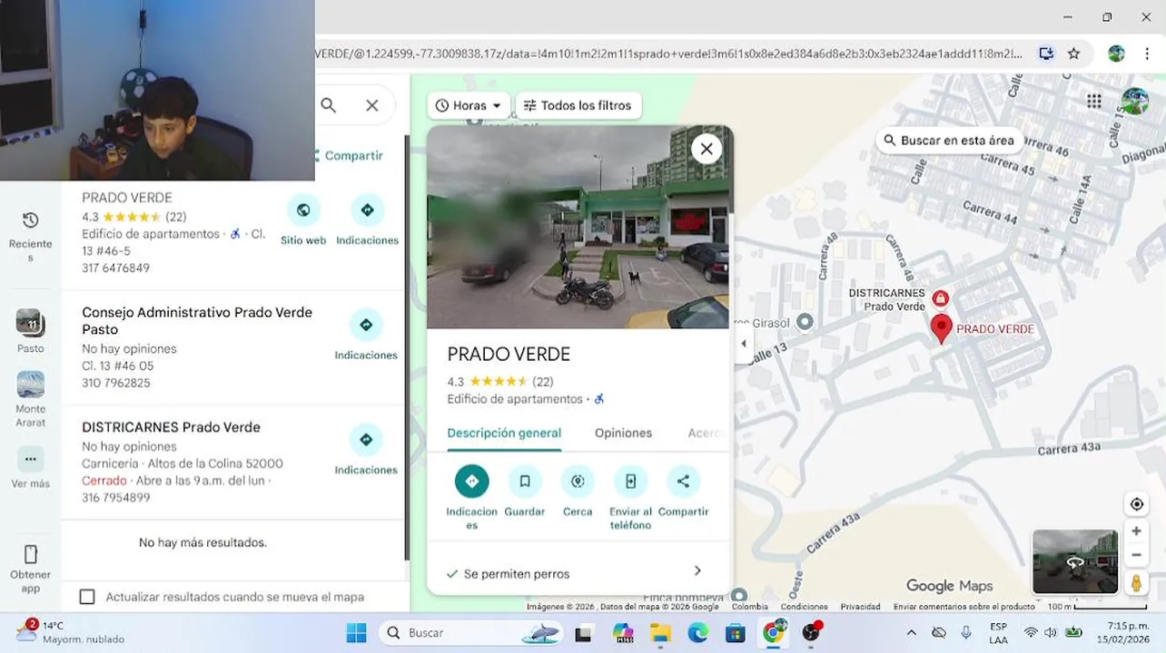The image size is (1166, 653).
Task: Open the Horas dropdown filter
Action: (469, 105)
